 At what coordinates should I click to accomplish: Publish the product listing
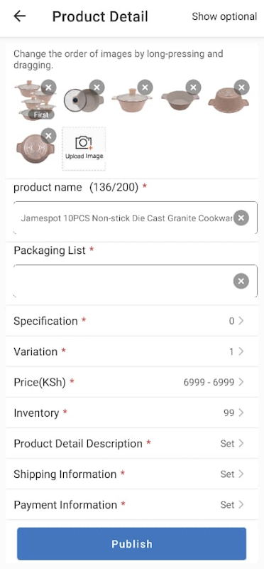(x=132, y=543)
